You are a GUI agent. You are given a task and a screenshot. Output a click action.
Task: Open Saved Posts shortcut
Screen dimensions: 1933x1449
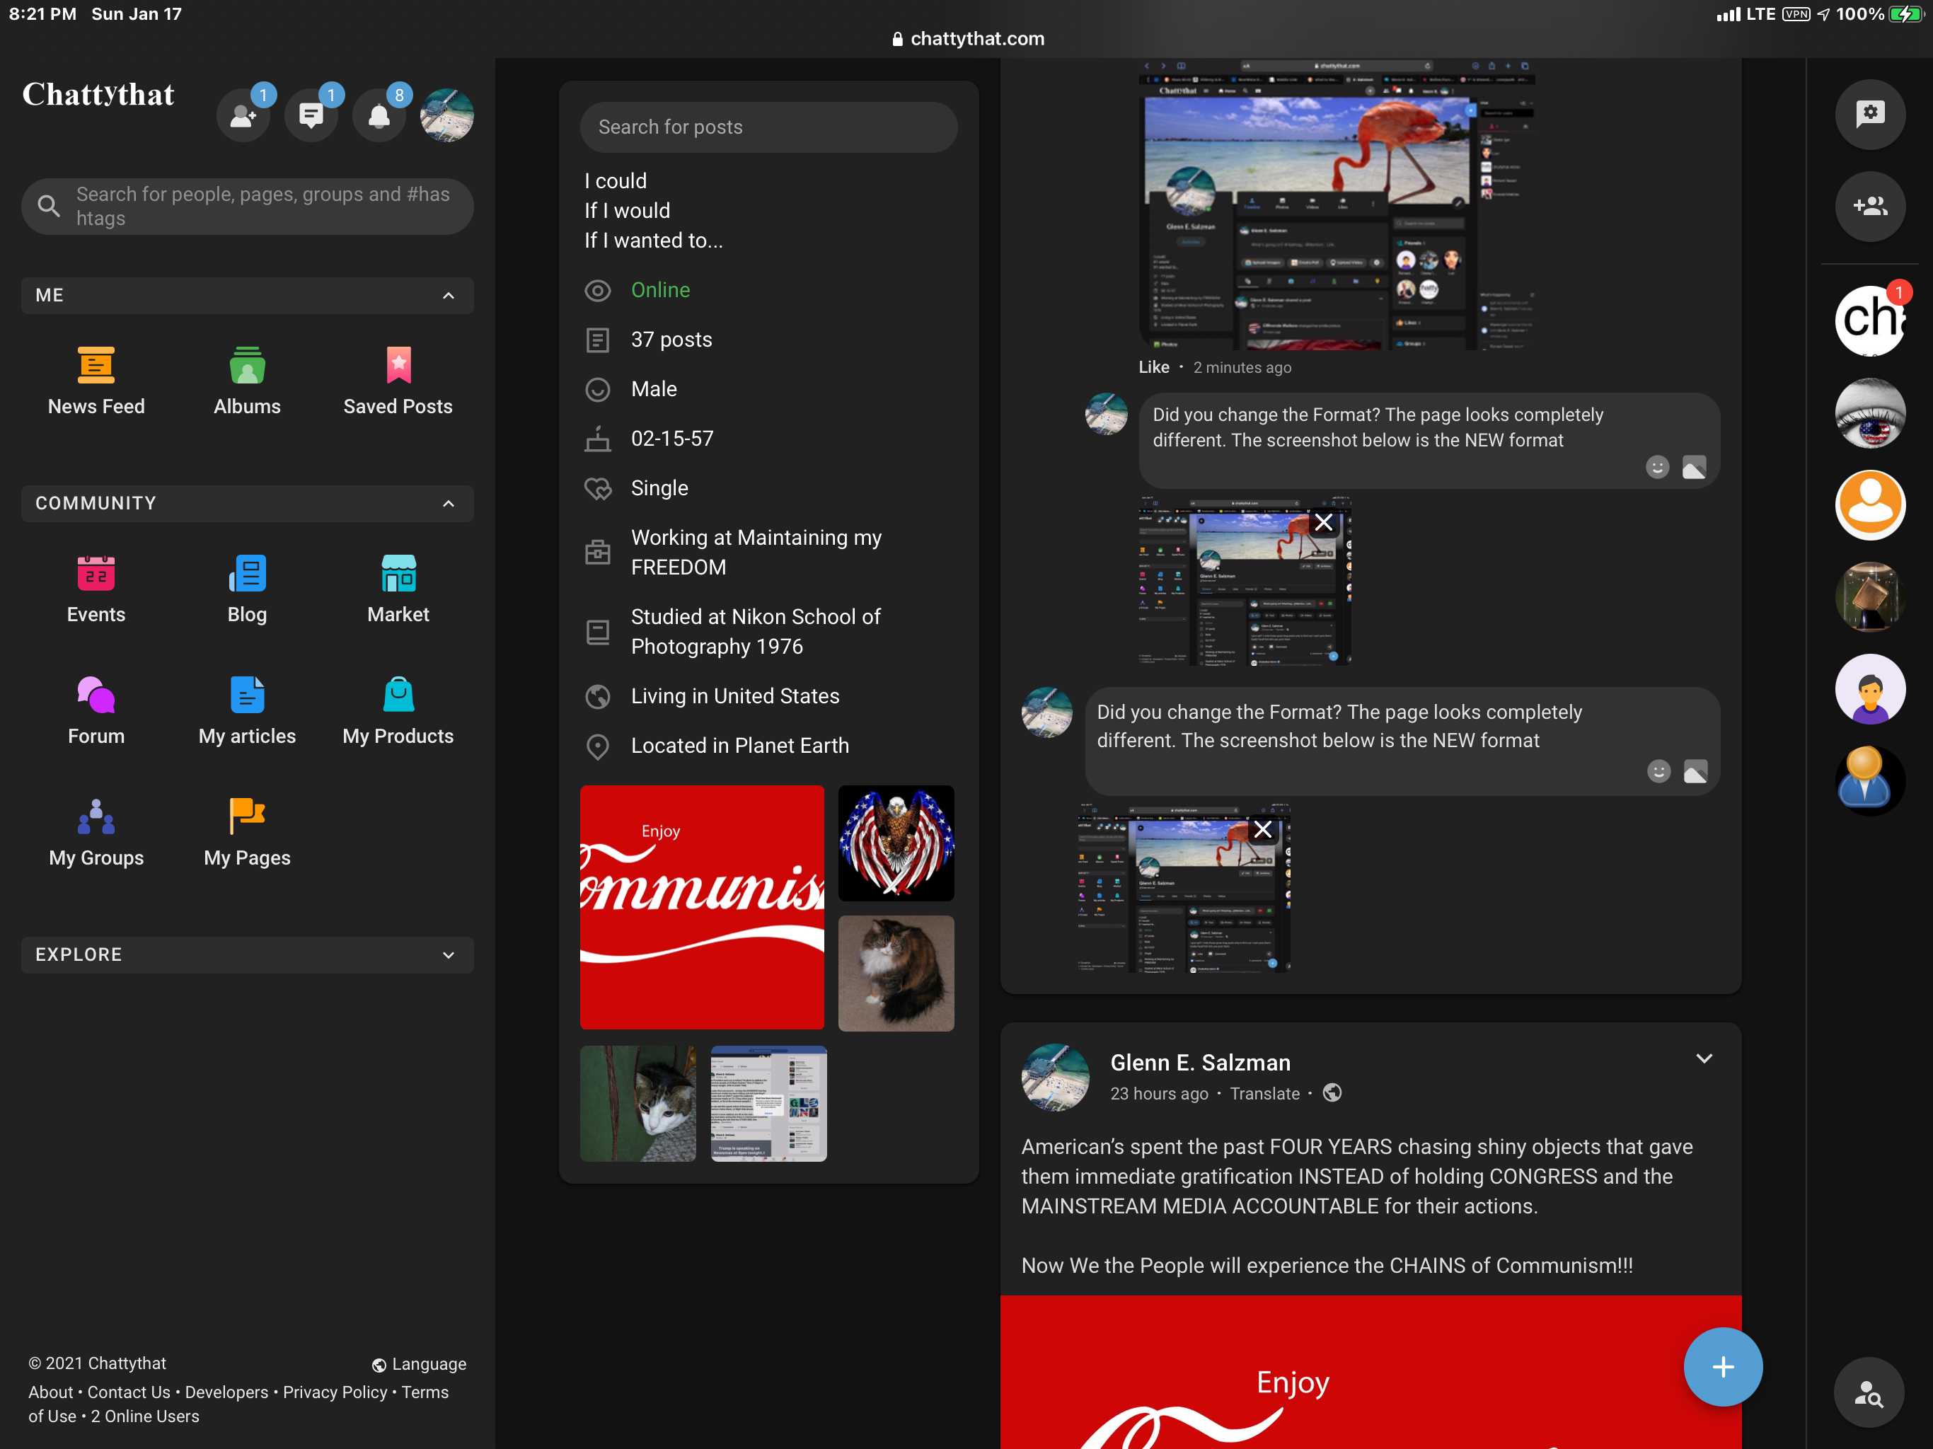[x=398, y=381]
